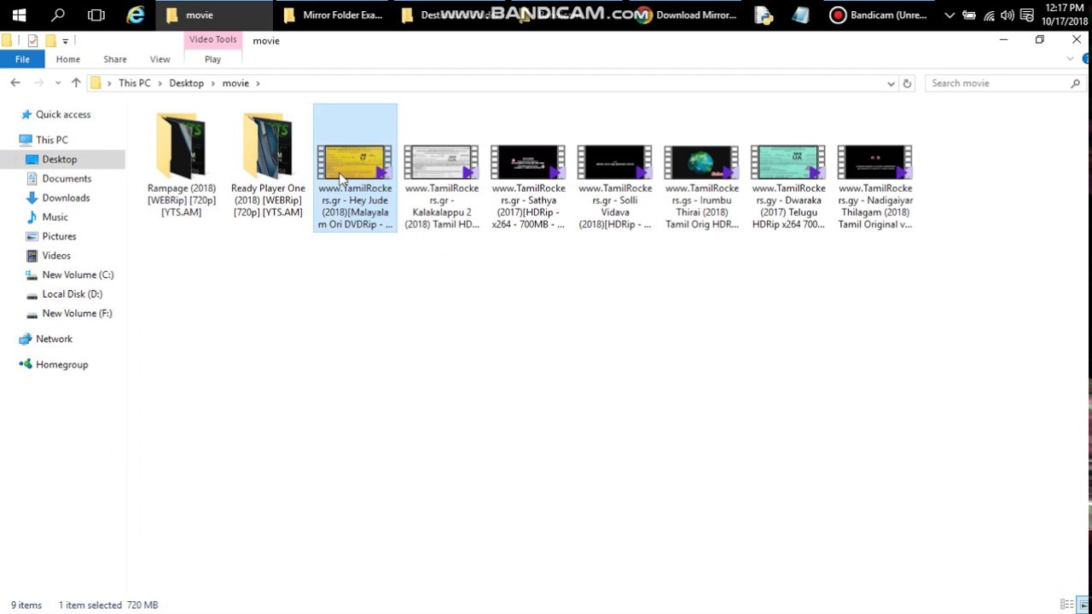Go forward with the Forward arrow
The height and width of the screenshot is (614, 1092).
(x=38, y=83)
